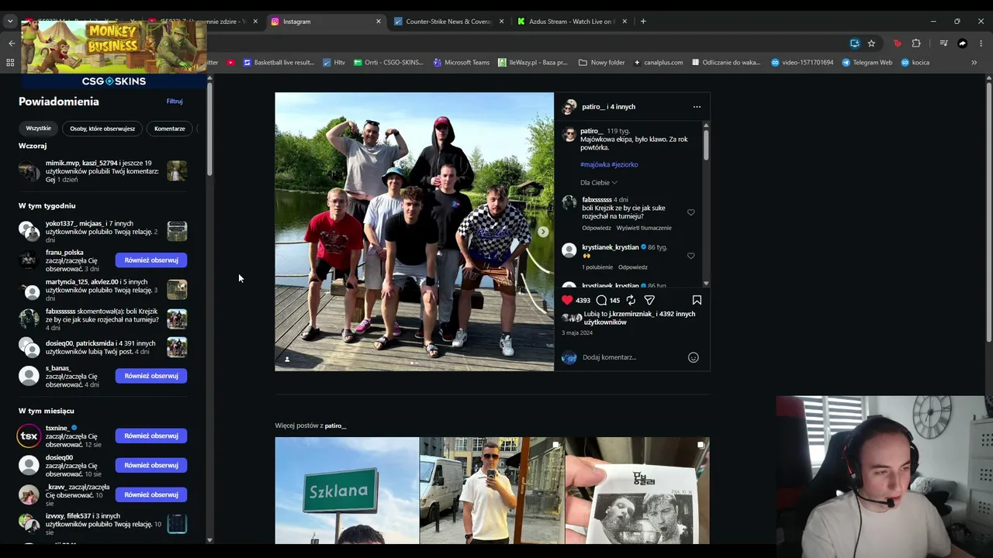
Task: Open the browser apps grid icon
Action: [x=11, y=63]
